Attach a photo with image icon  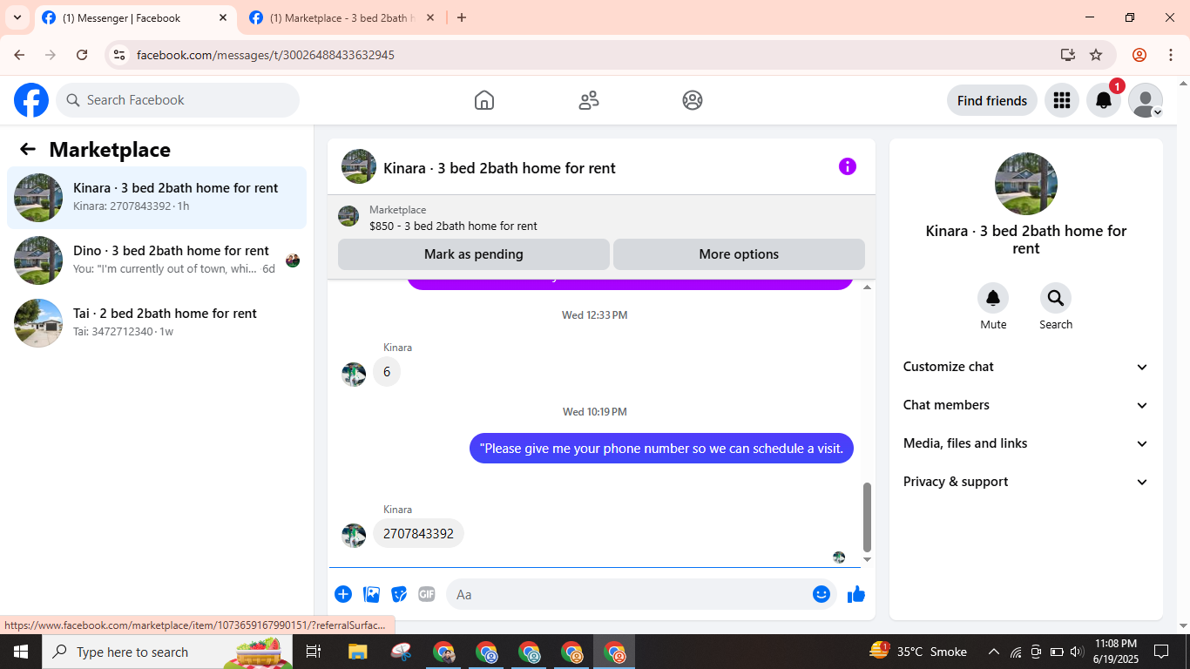tap(372, 594)
